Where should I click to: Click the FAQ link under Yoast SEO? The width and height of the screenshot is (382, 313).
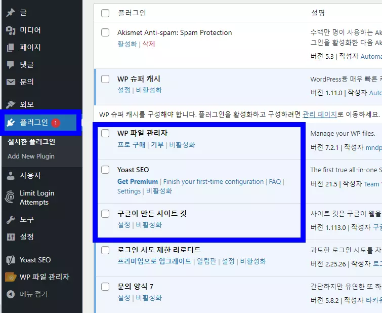coord(275,182)
